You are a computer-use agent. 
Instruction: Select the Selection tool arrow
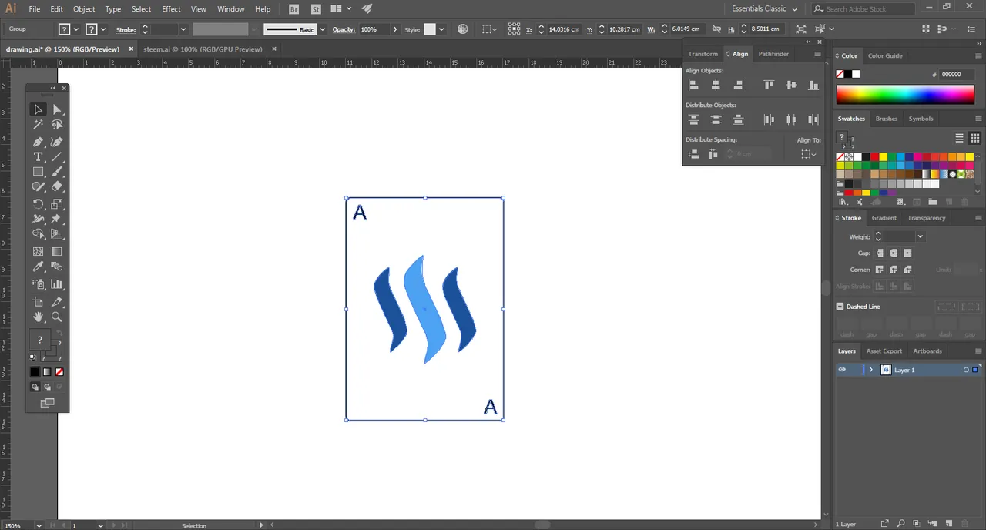tap(38, 109)
